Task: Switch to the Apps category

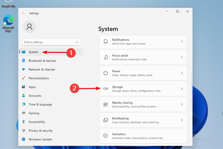Action: tap(32, 87)
